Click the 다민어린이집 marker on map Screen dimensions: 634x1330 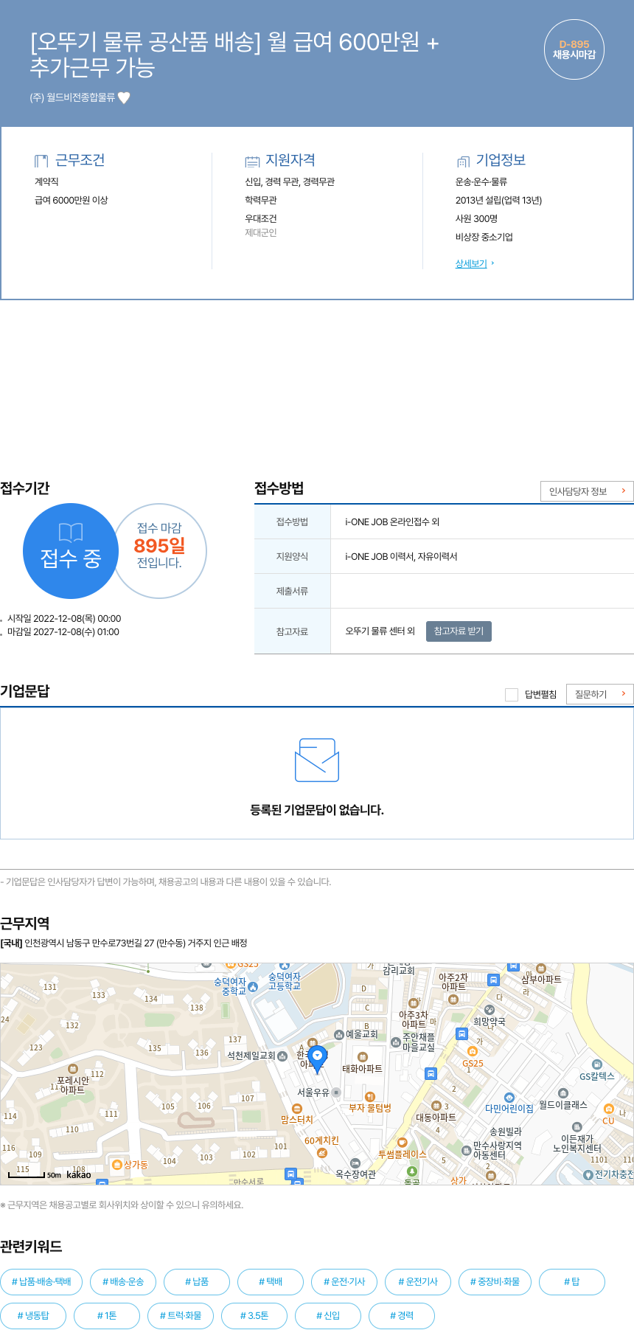click(x=509, y=1098)
